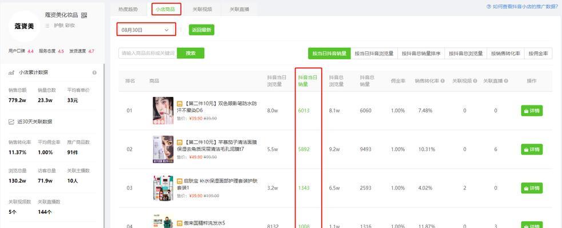The image size is (562, 228).
Task: Click 推广商品数 value 91件
Action: click(73, 153)
